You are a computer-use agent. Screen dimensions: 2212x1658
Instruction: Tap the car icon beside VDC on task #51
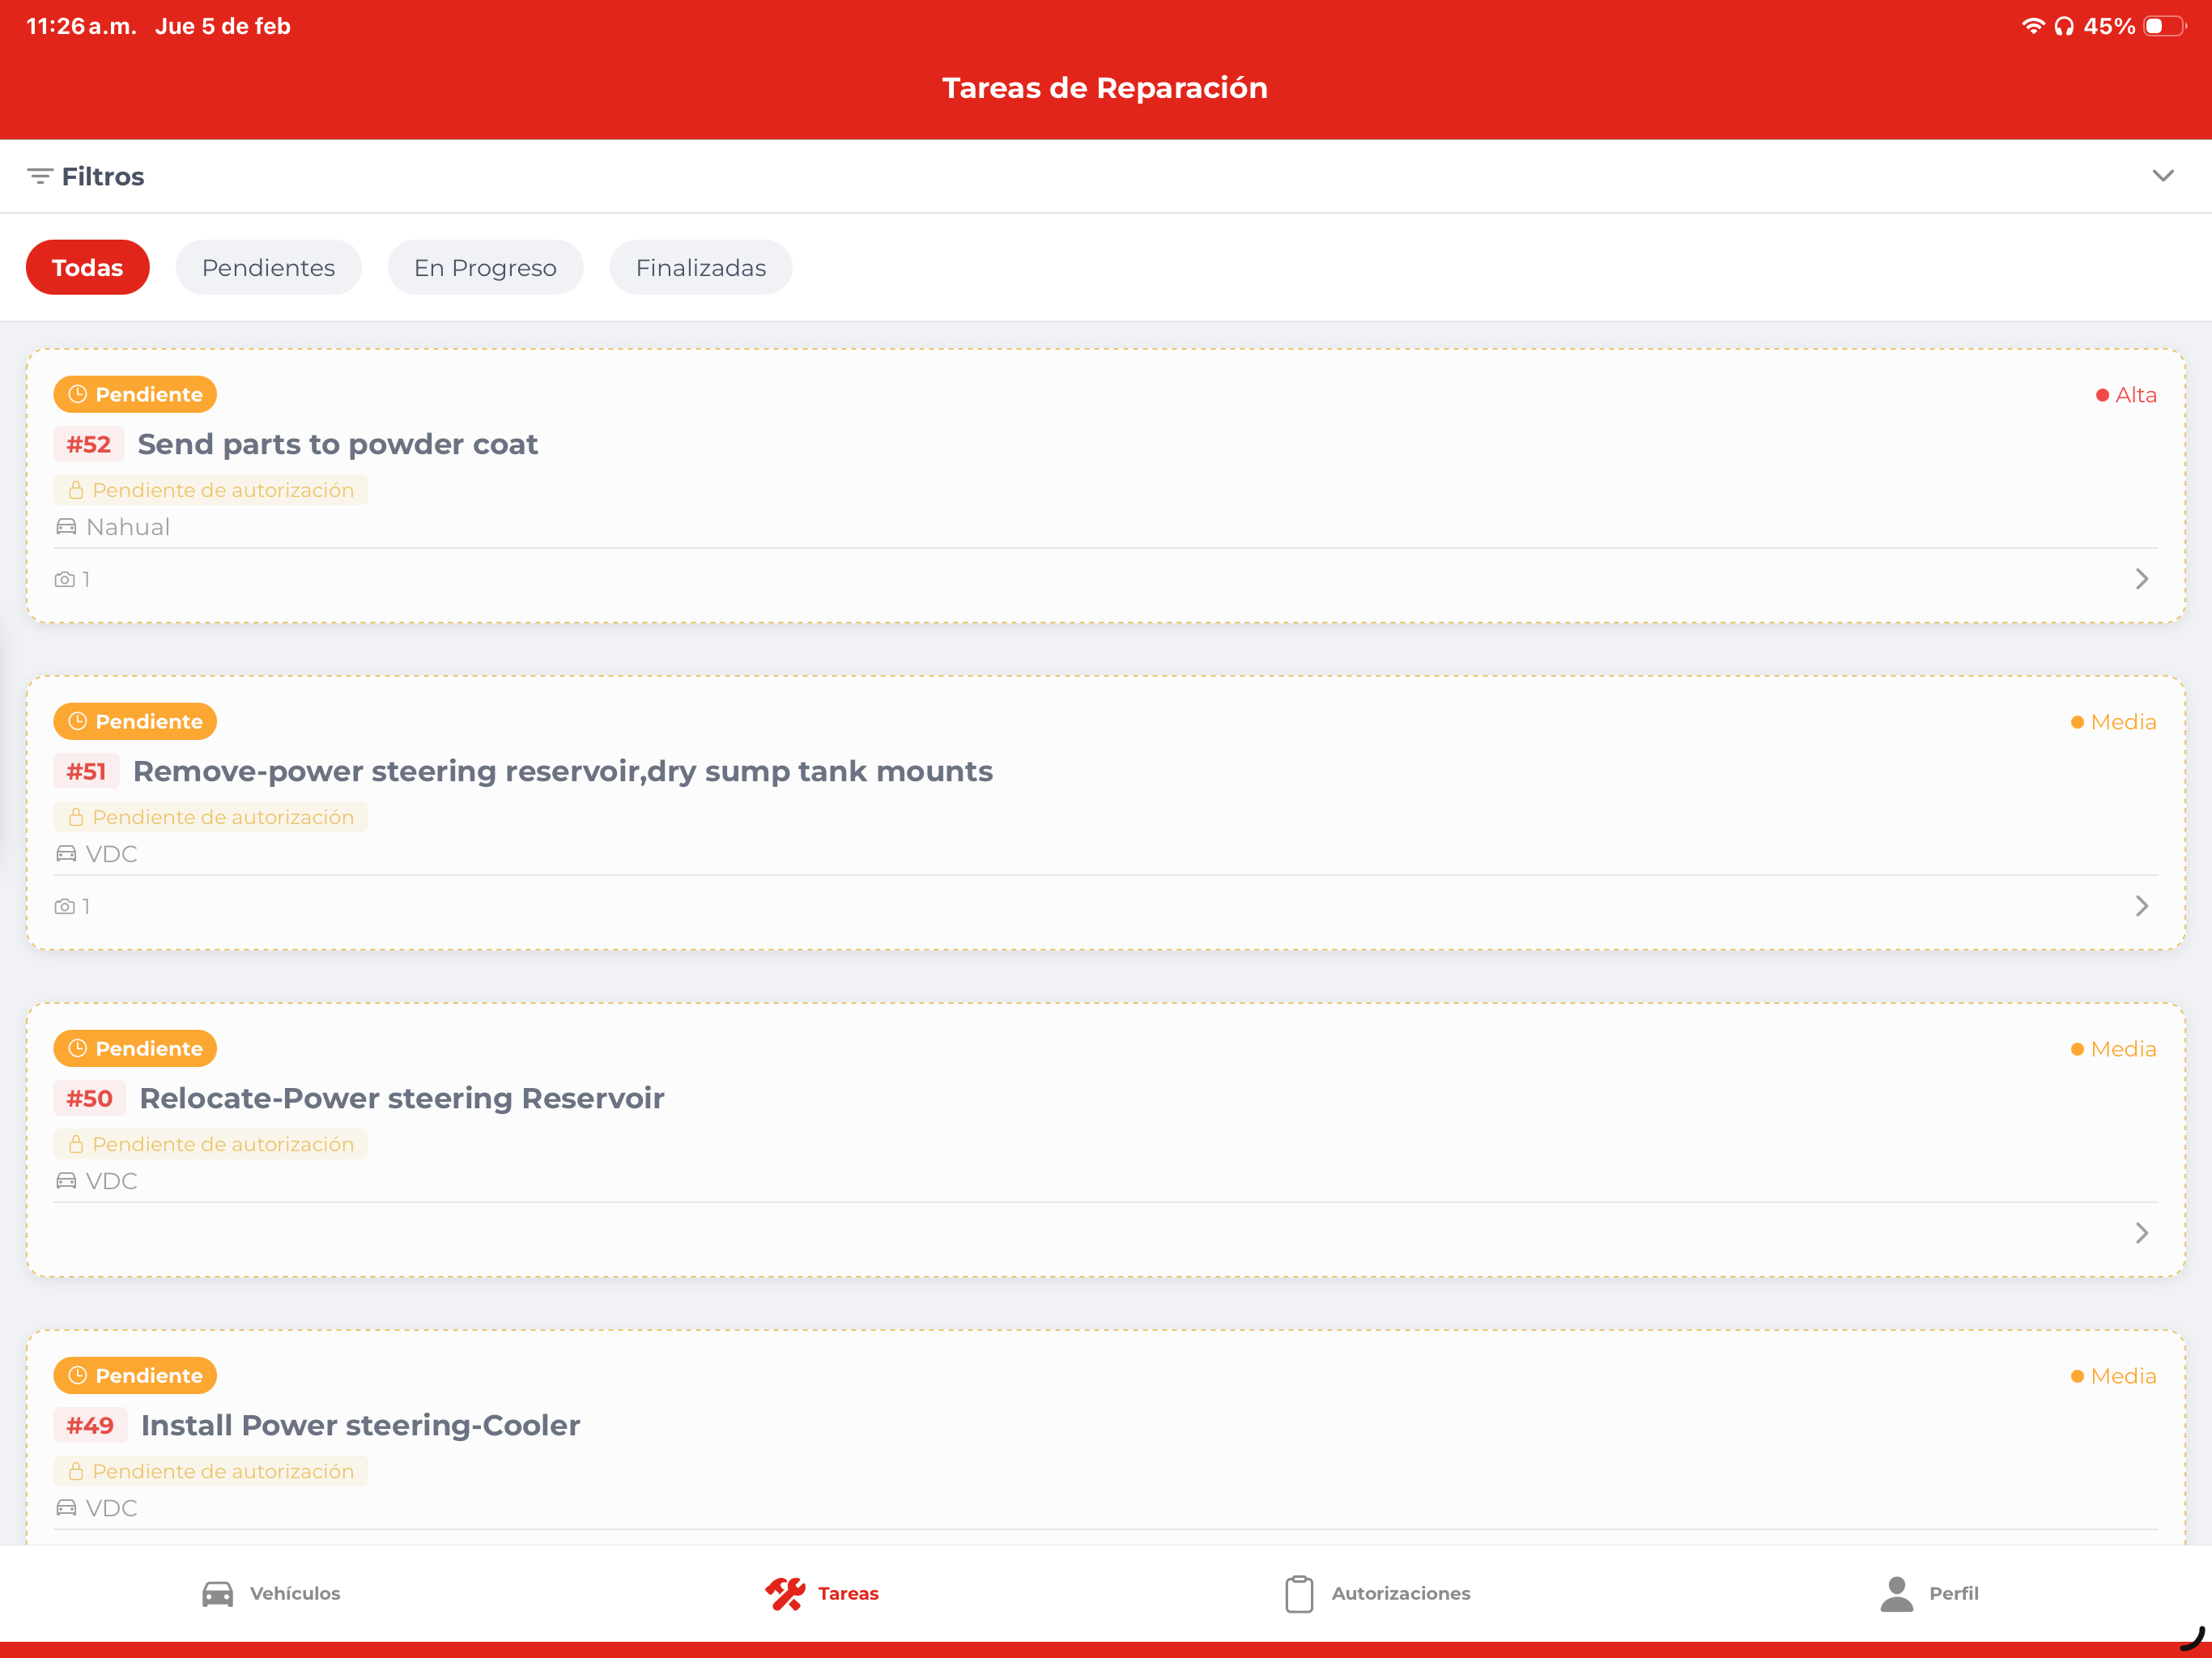(66, 854)
